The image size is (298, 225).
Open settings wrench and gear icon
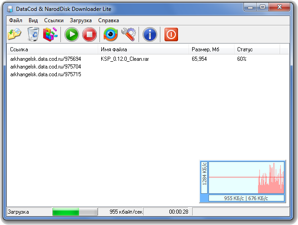tap(129, 34)
